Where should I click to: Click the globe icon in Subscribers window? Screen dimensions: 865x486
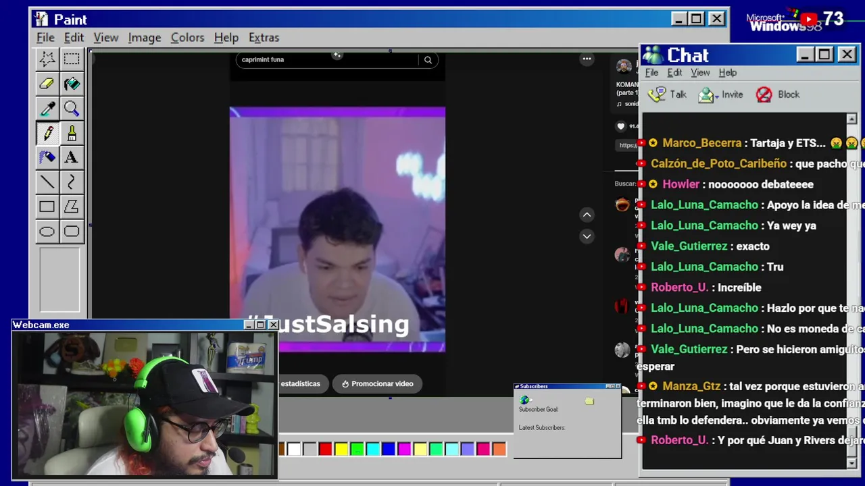(x=525, y=400)
